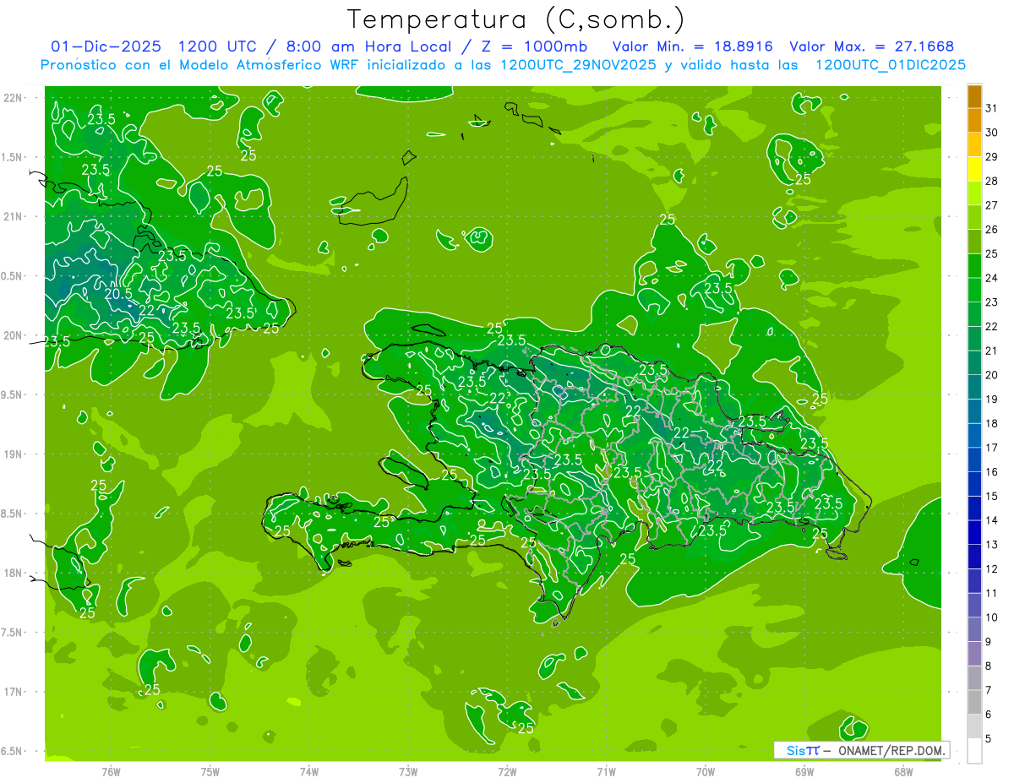Click the 21 value on the color scale
Viewport: 1014px width, 783px height.
point(992,351)
